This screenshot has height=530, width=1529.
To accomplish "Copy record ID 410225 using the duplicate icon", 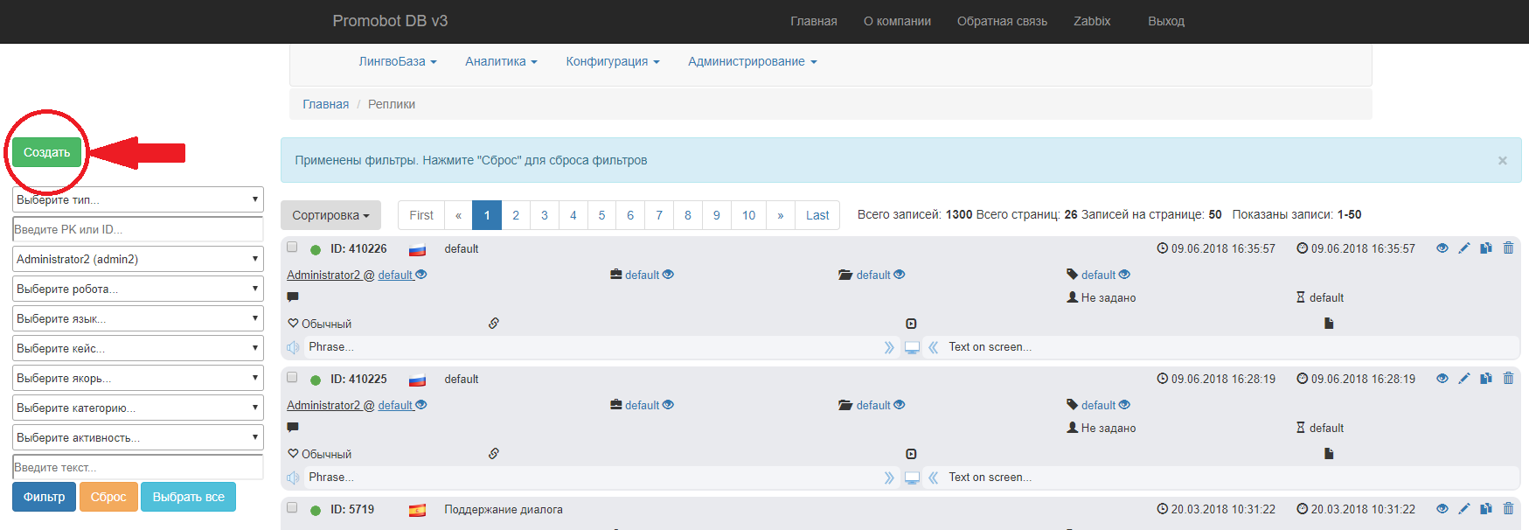I will pos(1486,379).
